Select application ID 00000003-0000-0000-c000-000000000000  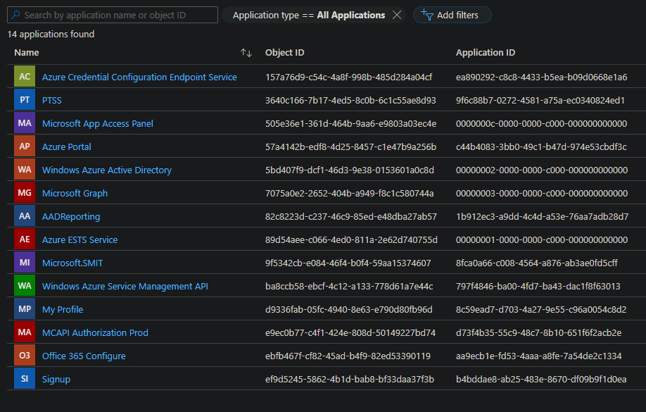542,193
